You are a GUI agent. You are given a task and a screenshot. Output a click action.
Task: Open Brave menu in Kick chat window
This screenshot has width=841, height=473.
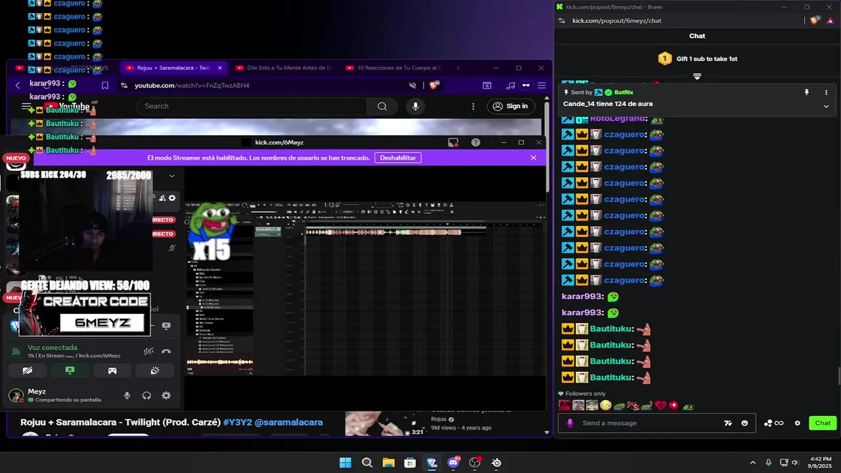[x=832, y=21]
